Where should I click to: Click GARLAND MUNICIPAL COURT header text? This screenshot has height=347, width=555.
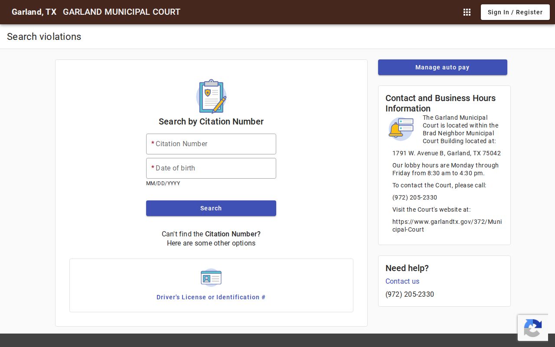(x=121, y=12)
